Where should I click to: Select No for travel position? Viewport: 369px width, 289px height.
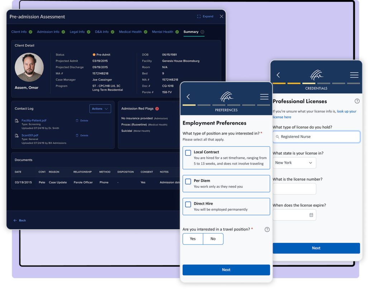pos(213,239)
